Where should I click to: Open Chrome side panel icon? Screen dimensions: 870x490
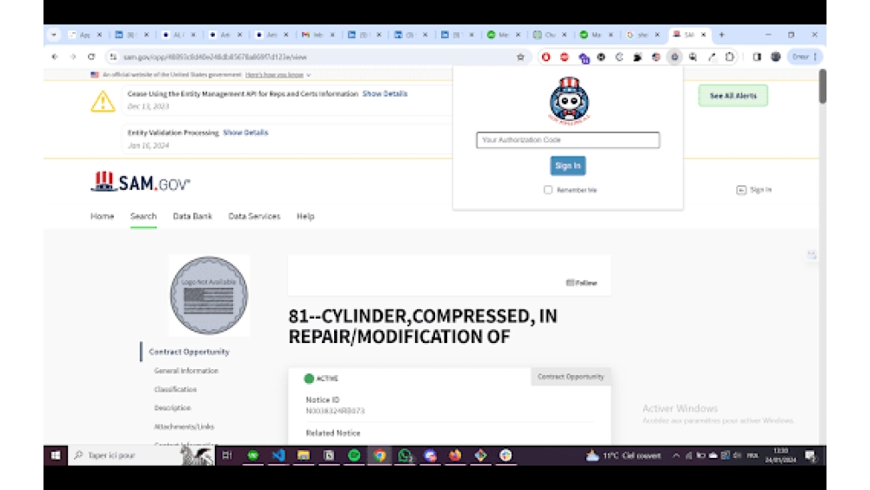757,57
